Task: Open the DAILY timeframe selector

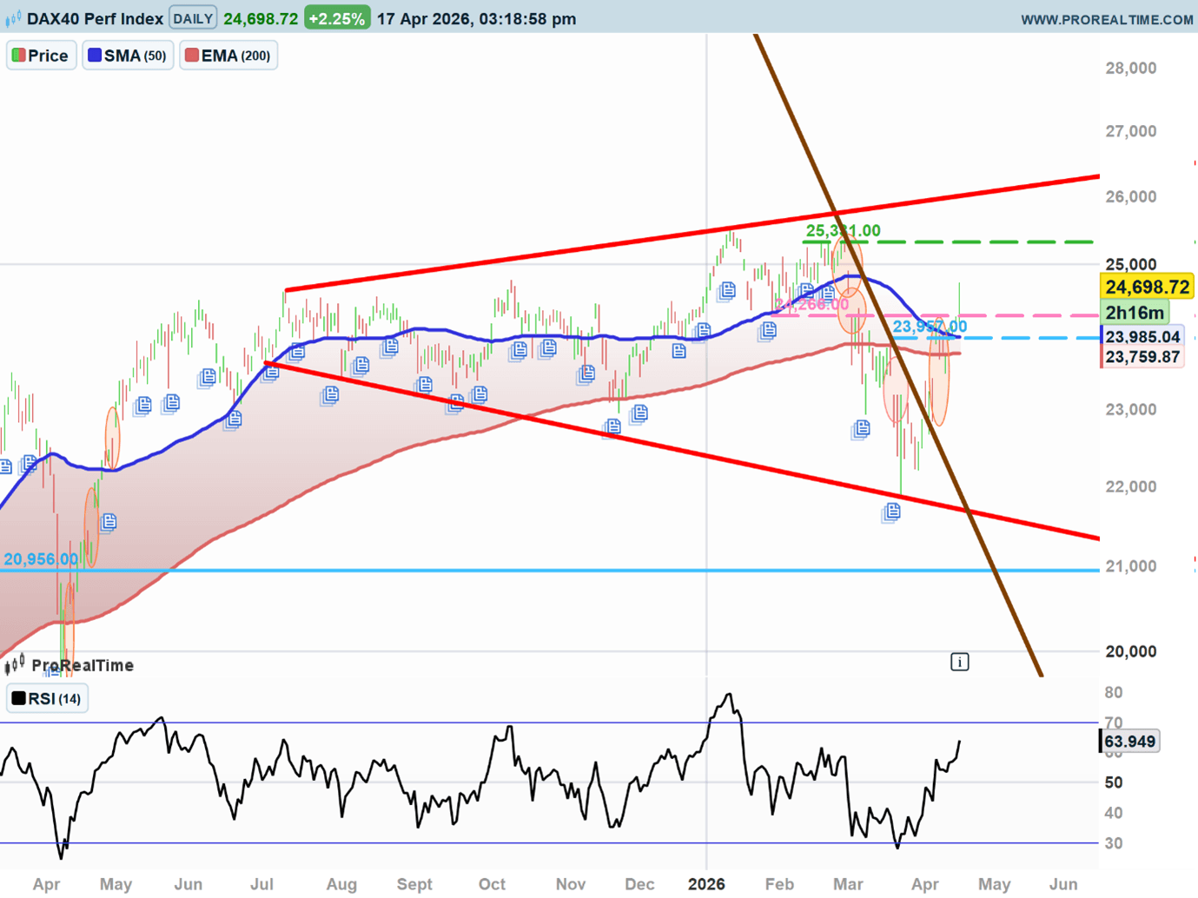Action: click(193, 18)
